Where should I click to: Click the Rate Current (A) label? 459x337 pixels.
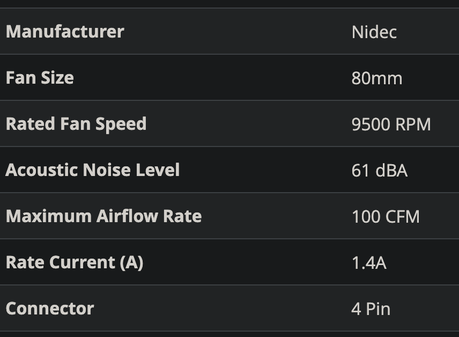[74, 262]
